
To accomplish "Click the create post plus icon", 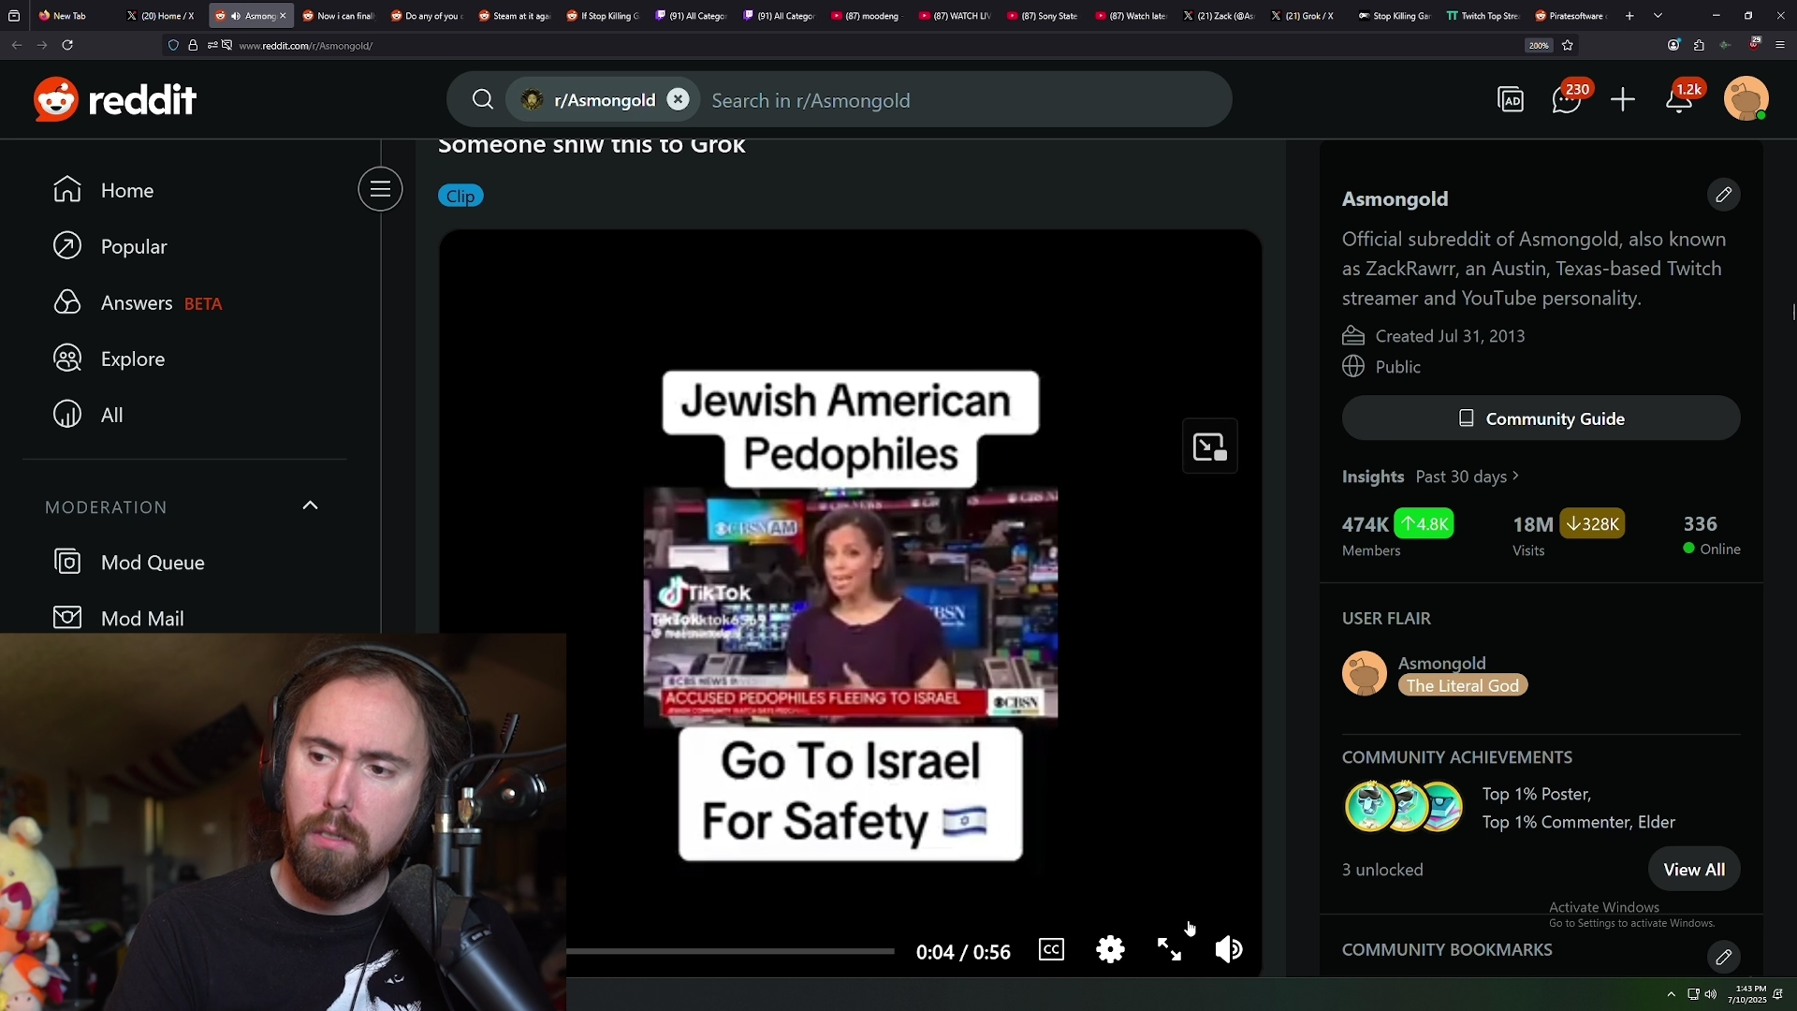I will [x=1623, y=100].
